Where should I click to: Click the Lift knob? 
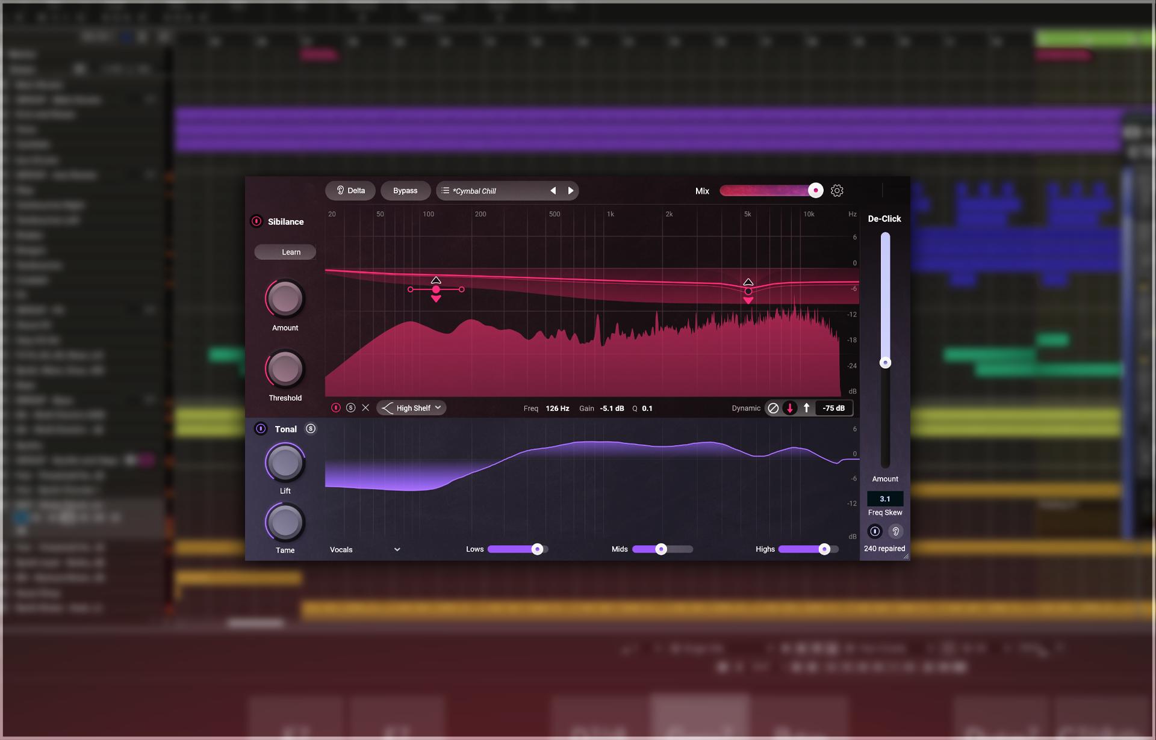point(285,463)
